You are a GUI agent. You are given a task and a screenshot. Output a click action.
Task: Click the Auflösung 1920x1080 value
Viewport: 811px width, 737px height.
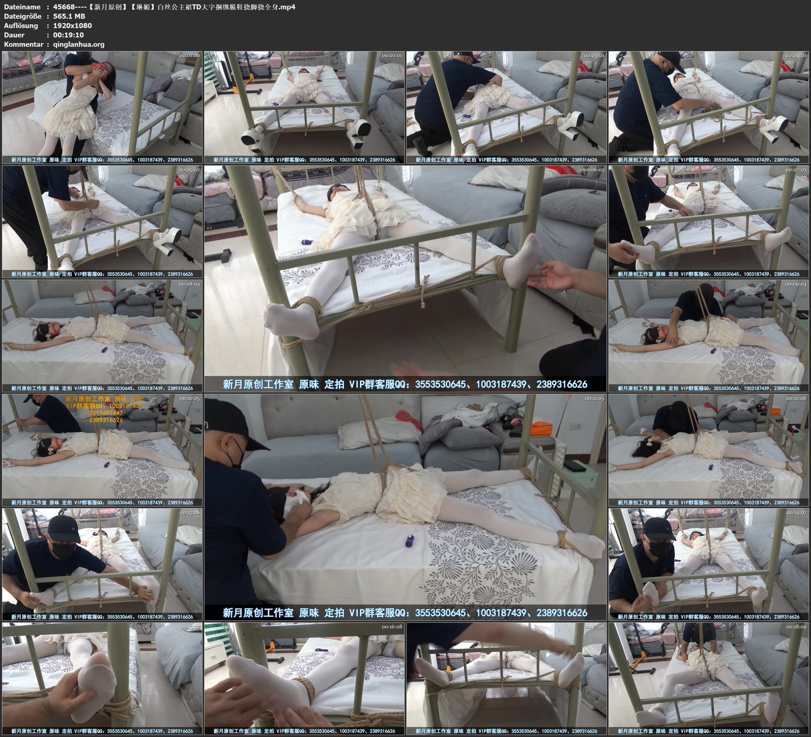click(x=73, y=25)
